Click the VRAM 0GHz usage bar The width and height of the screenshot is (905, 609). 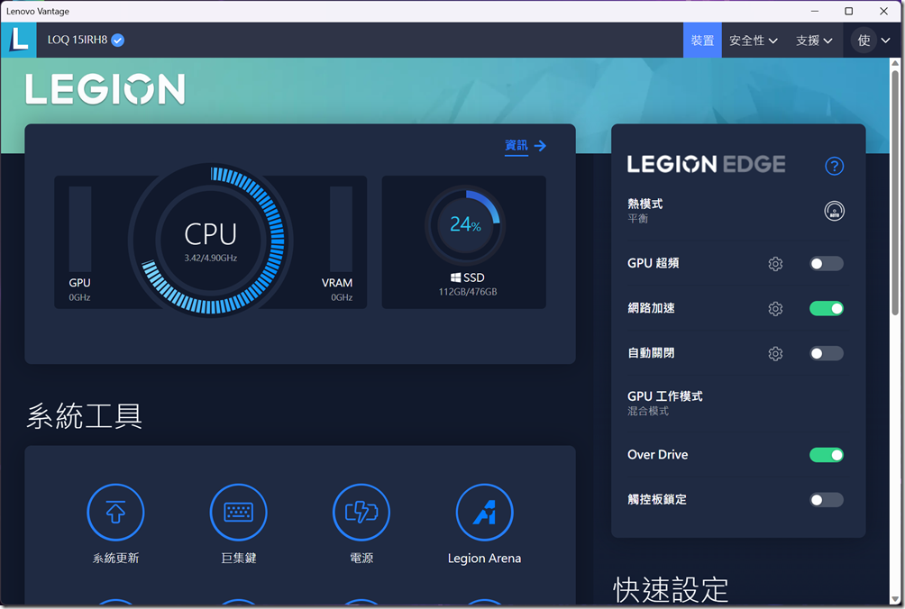341,229
